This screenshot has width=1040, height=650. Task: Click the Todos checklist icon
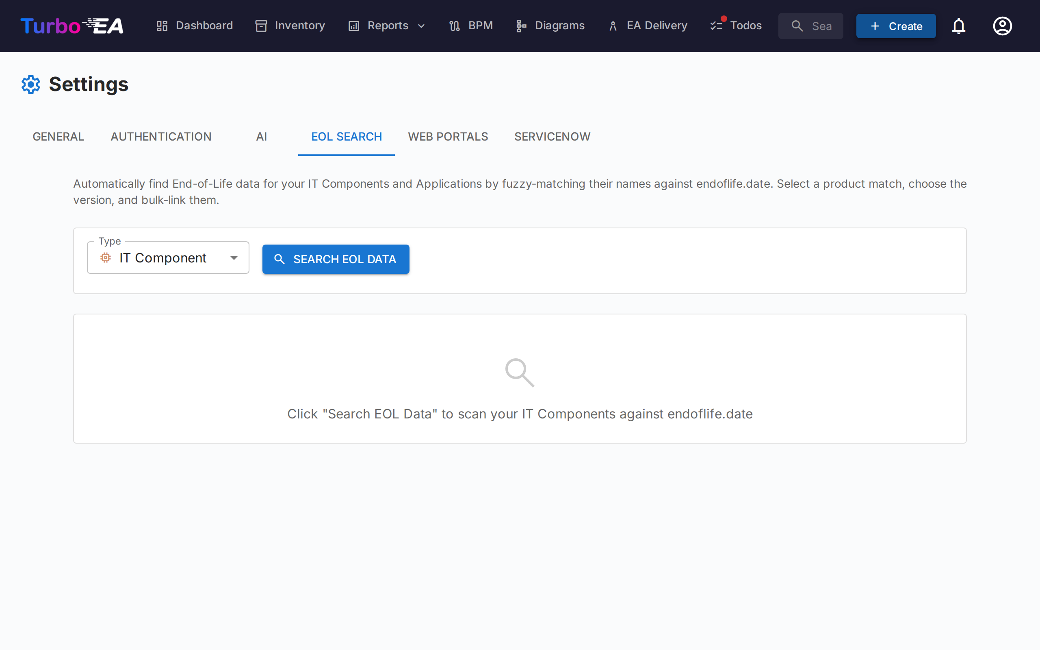click(x=716, y=26)
